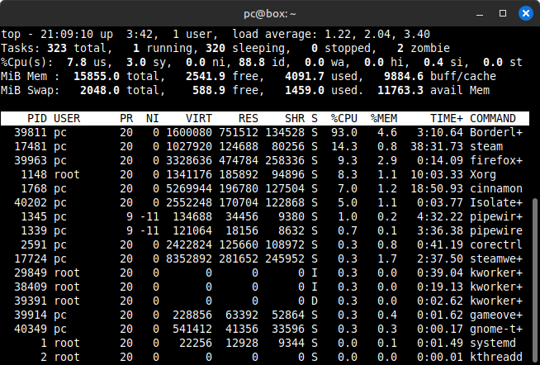Click the steamwe+ command name
This screenshot has height=365, width=540.
496,259
